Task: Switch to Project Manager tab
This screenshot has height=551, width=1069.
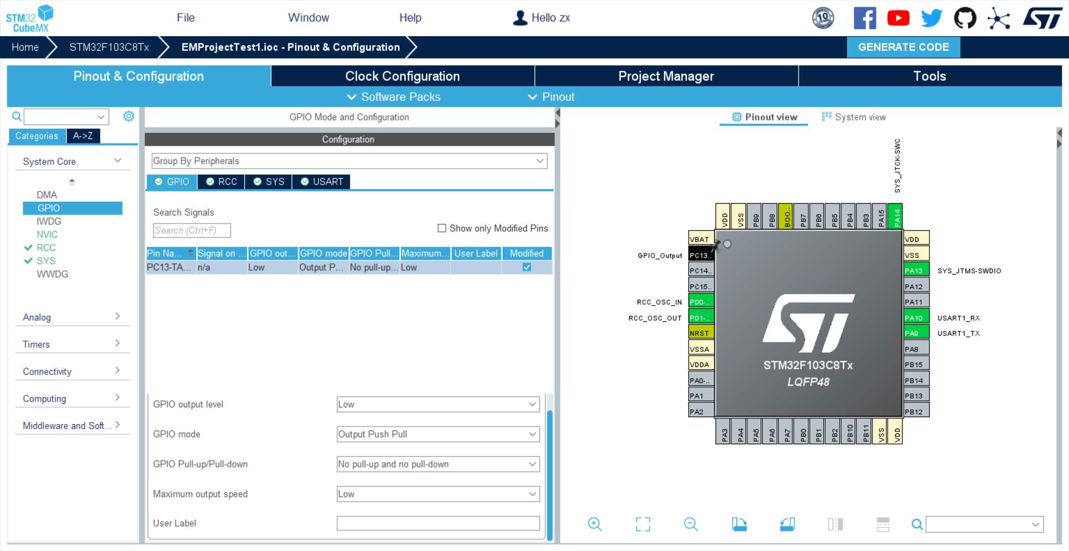Action: [666, 76]
